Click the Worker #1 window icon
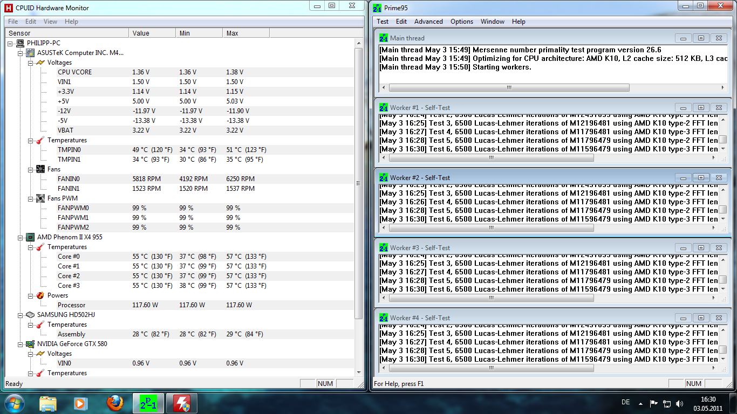 (384, 108)
